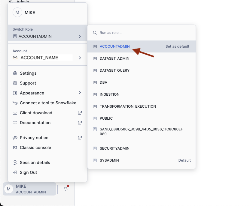The height and width of the screenshot is (206, 250).
Task: Click the external link icon beside Privacy notice
Action: coord(80,138)
